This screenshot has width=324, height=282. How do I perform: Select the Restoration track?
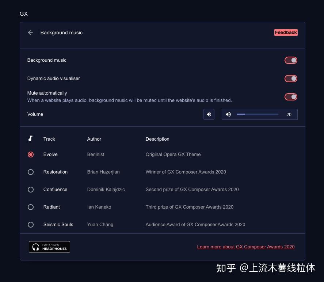tap(31, 172)
